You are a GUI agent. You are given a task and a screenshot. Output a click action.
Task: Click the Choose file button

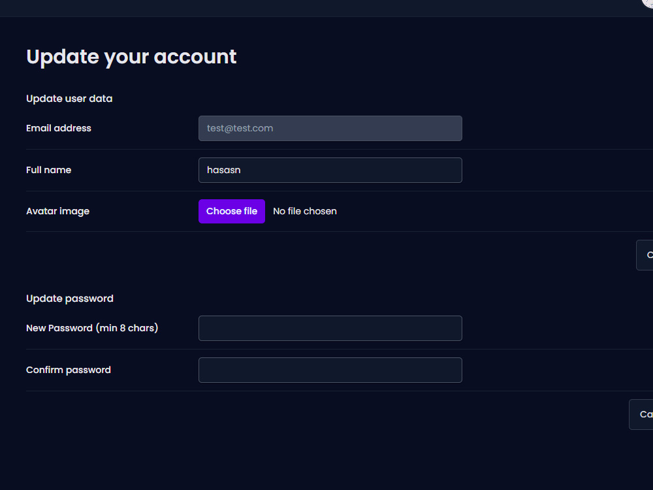tap(232, 211)
